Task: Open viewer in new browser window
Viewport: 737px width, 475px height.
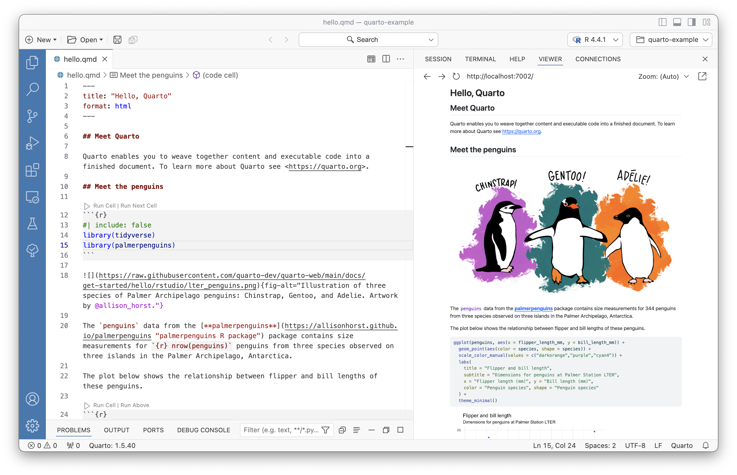Action: point(702,76)
